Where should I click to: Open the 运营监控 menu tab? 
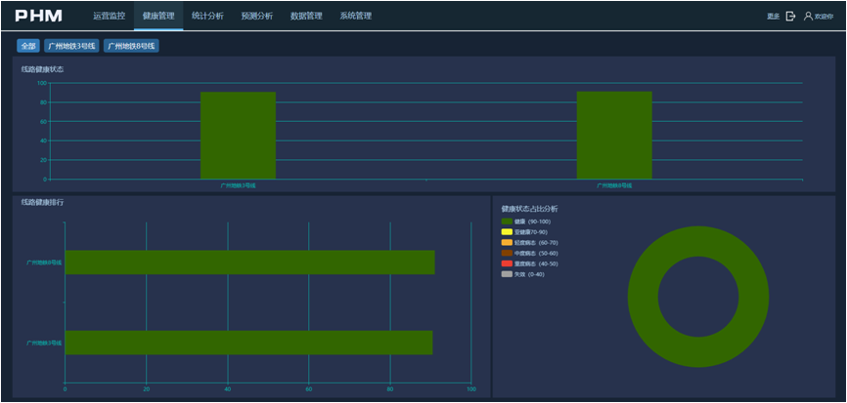pyautogui.click(x=109, y=17)
